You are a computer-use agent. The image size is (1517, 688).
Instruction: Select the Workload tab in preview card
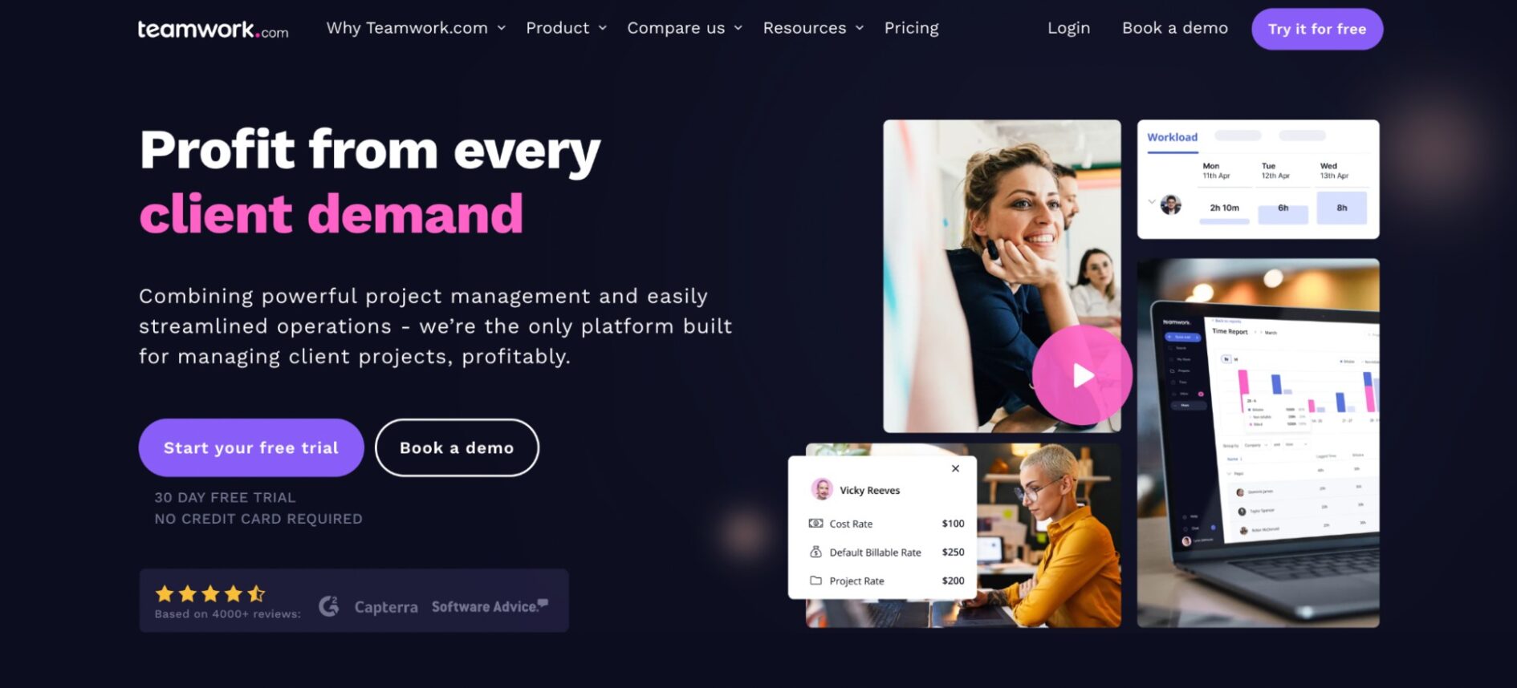(1172, 137)
